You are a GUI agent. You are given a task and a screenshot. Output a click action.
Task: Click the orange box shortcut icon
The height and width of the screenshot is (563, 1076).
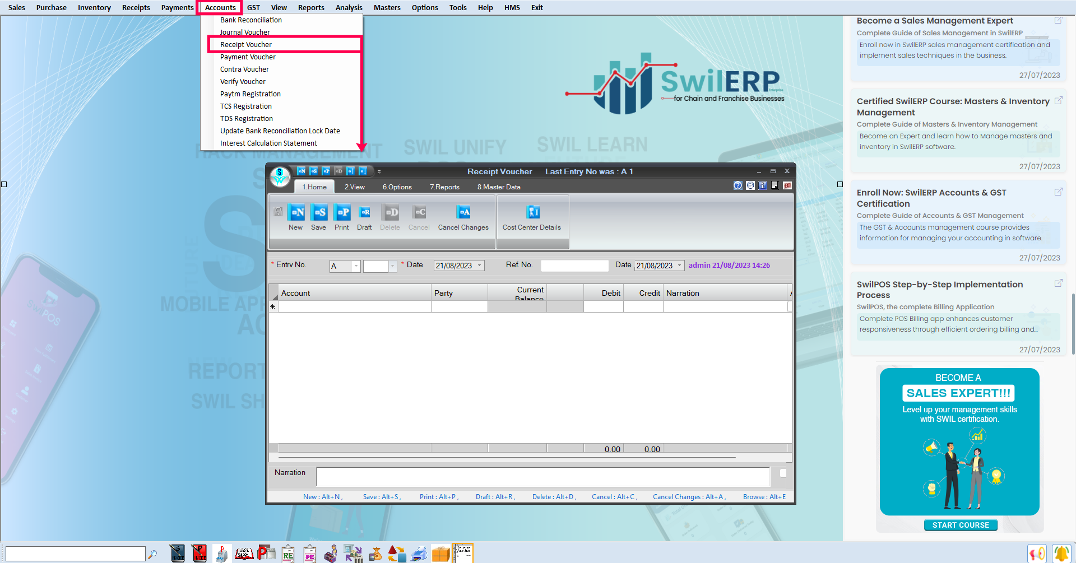(441, 553)
